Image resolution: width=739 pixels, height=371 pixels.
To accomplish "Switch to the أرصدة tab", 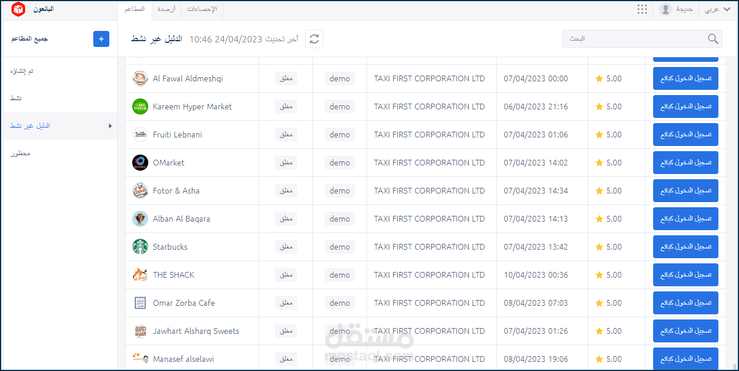I will (x=166, y=9).
